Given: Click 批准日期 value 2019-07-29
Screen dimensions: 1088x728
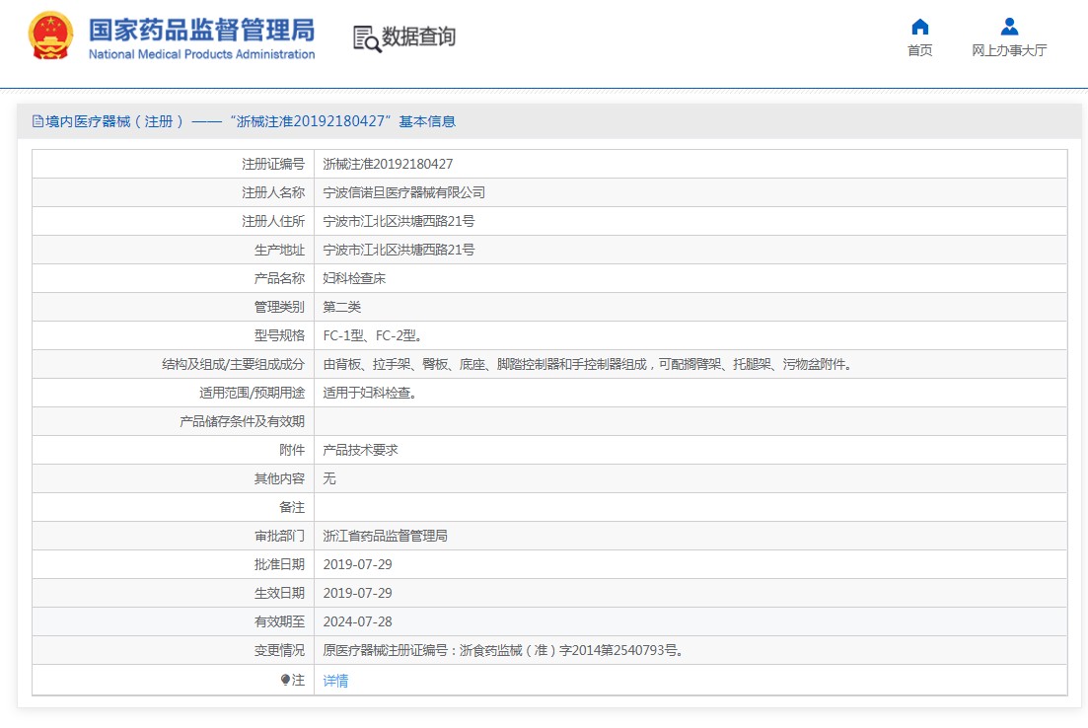Looking at the screenshot, I should click(x=357, y=565).
